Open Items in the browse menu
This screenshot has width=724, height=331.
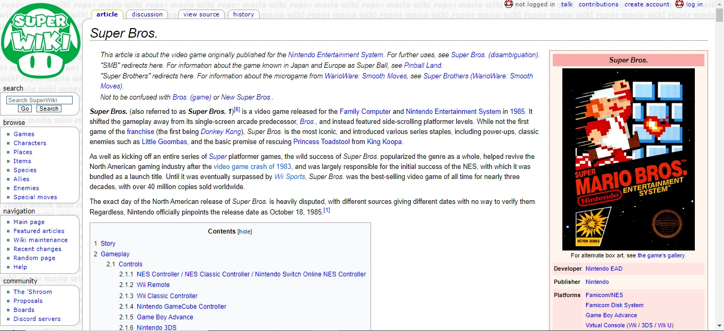tap(22, 161)
